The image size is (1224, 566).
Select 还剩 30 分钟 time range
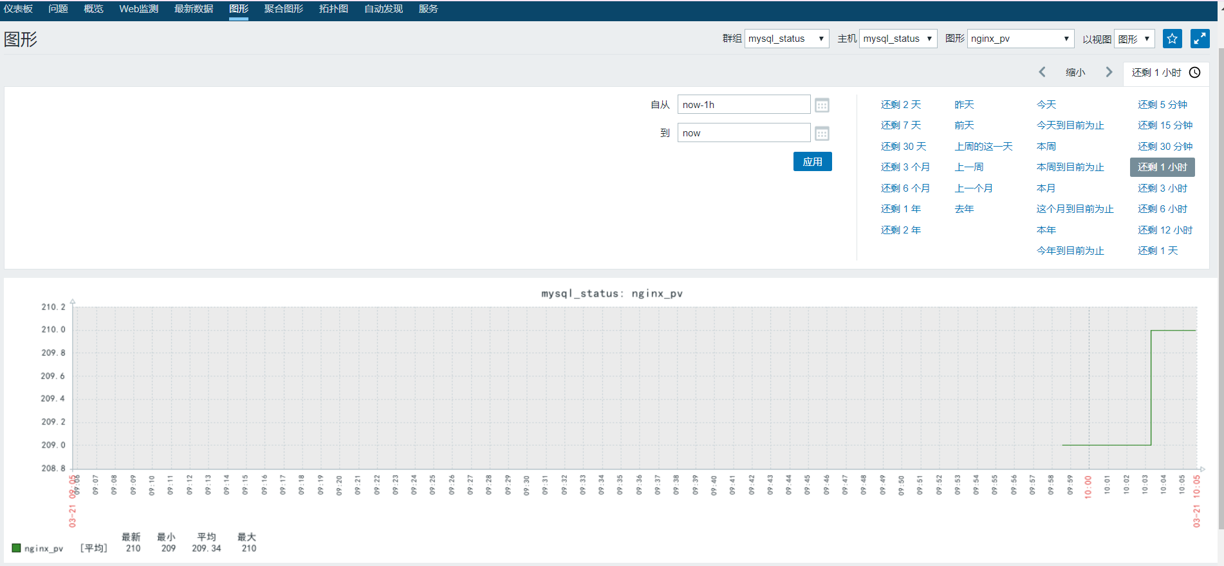(1165, 147)
